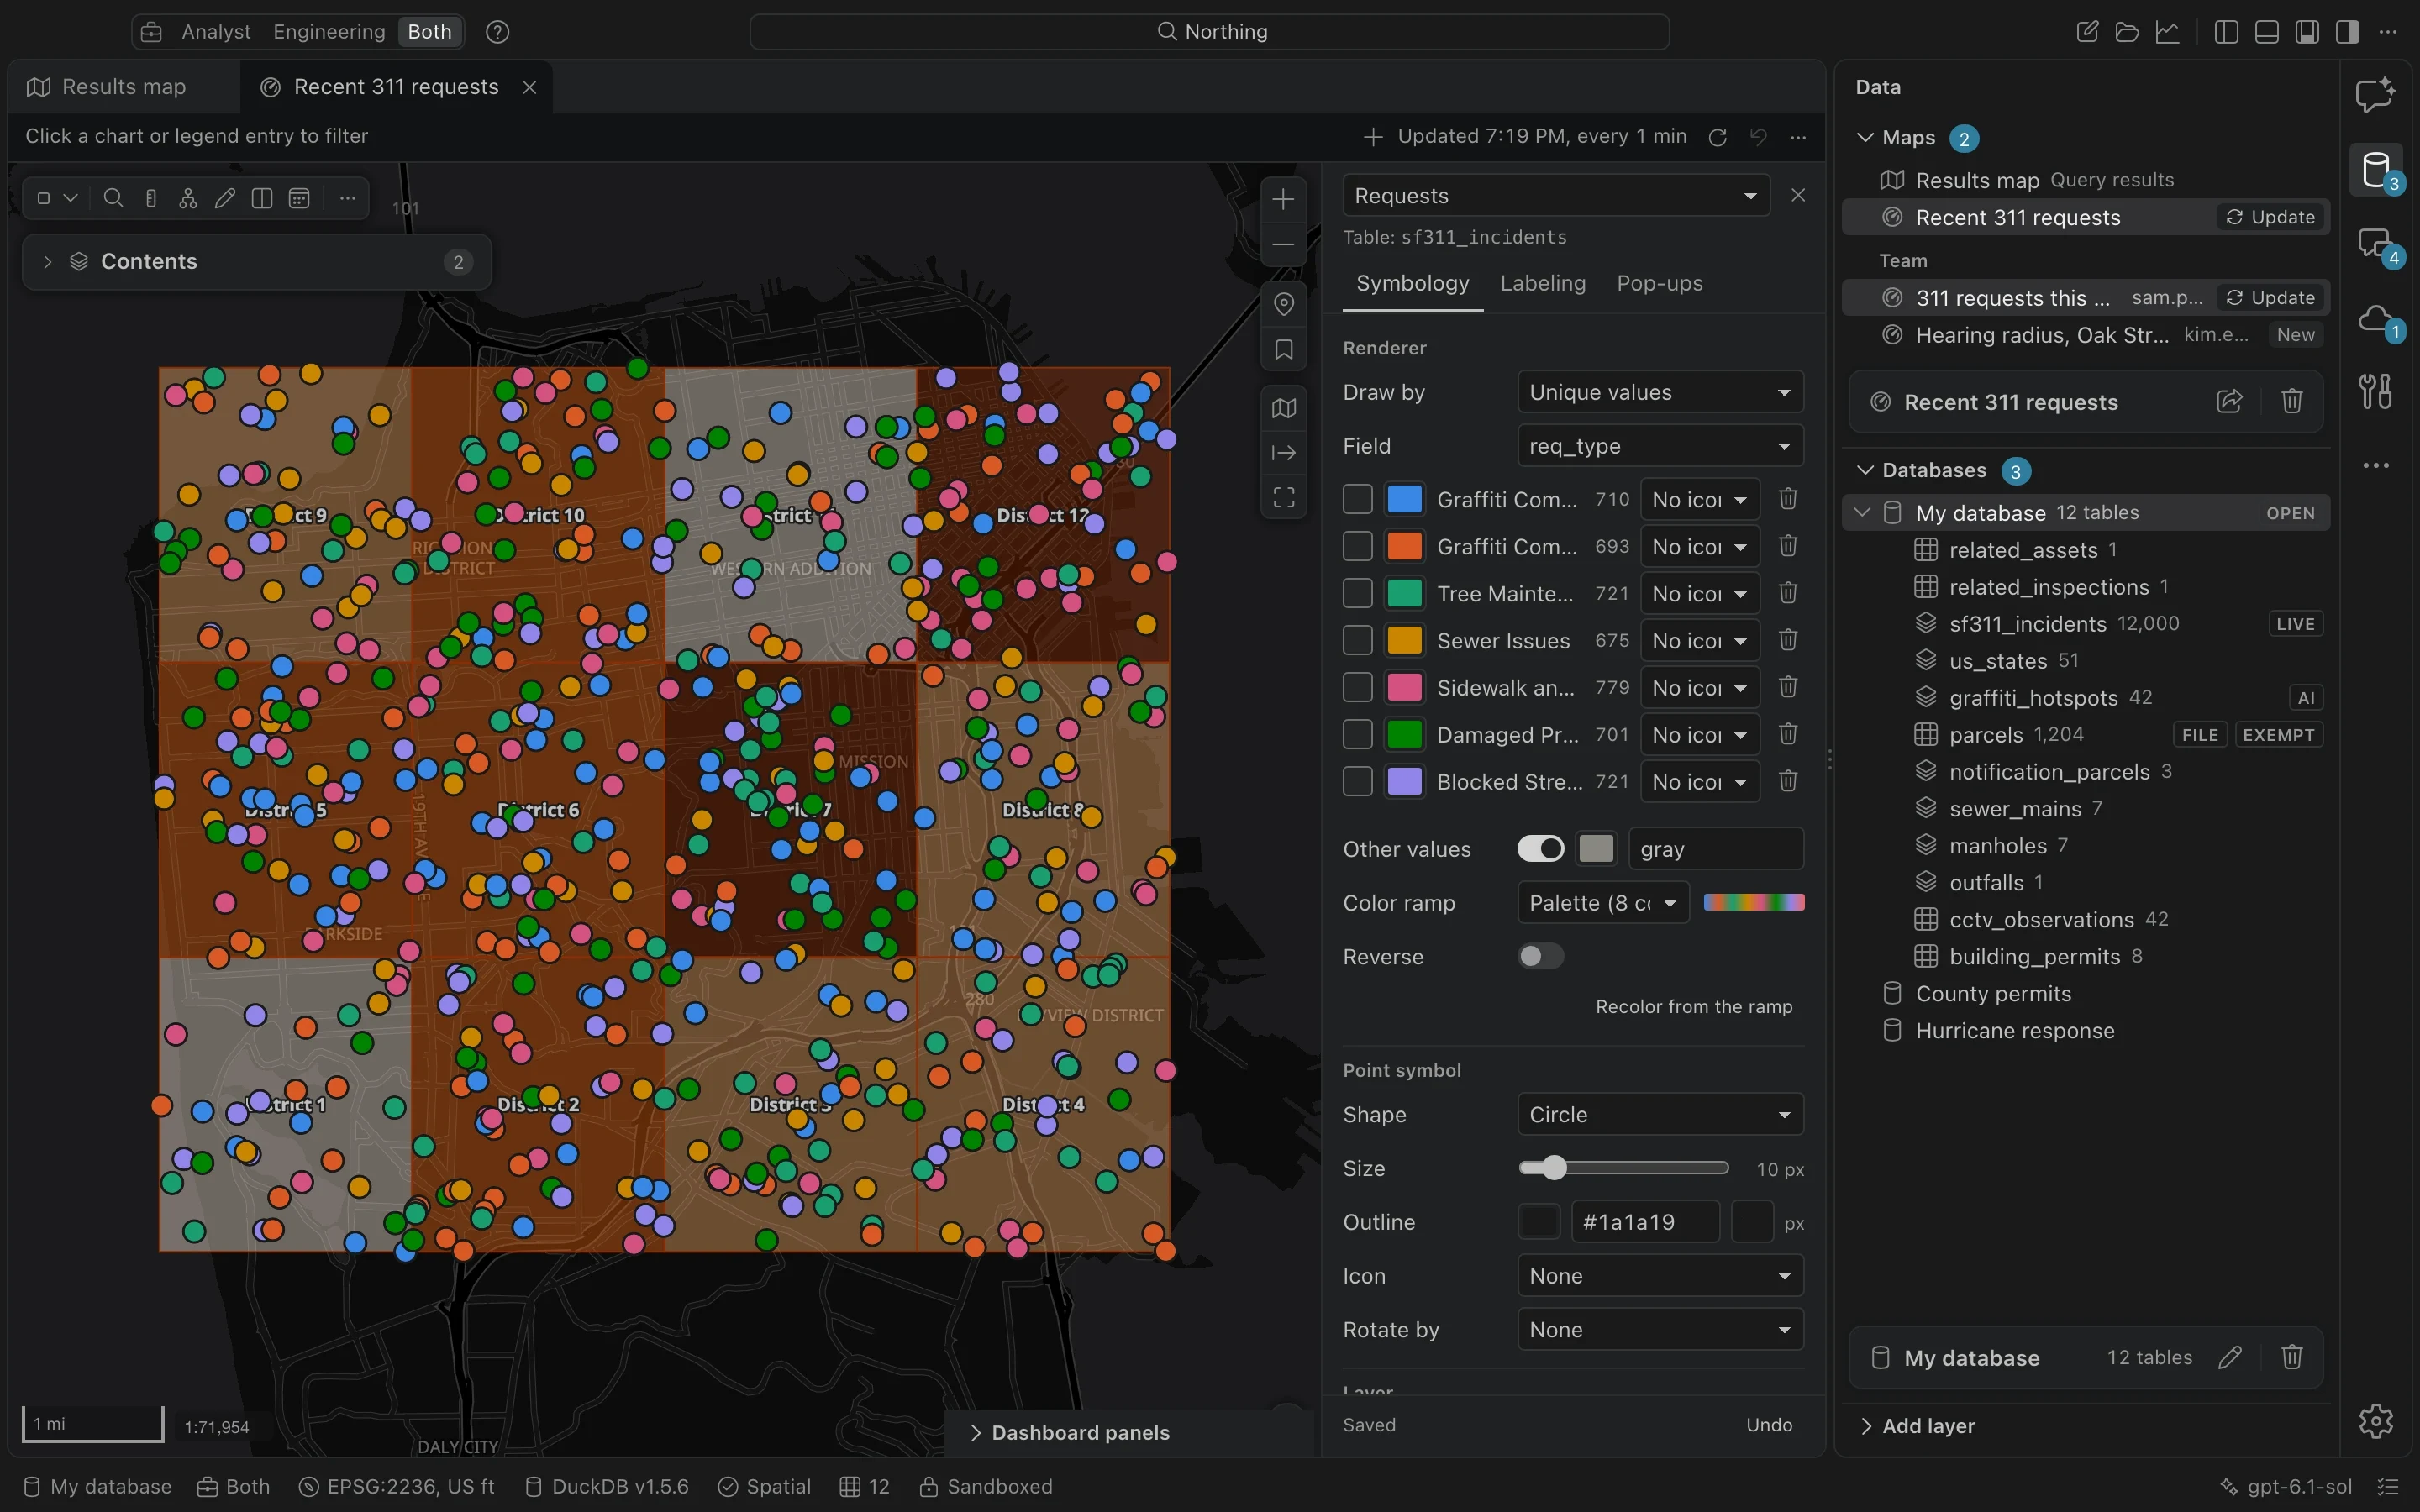Collapse the Databases section
2420x1512 pixels.
click(x=1865, y=470)
